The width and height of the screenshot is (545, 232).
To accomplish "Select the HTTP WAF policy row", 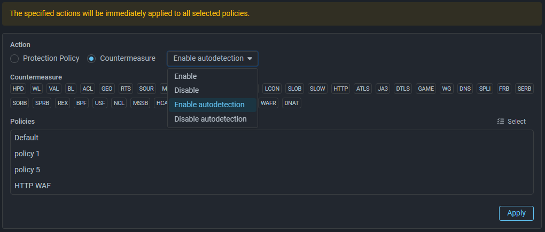I will tap(33, 186).
